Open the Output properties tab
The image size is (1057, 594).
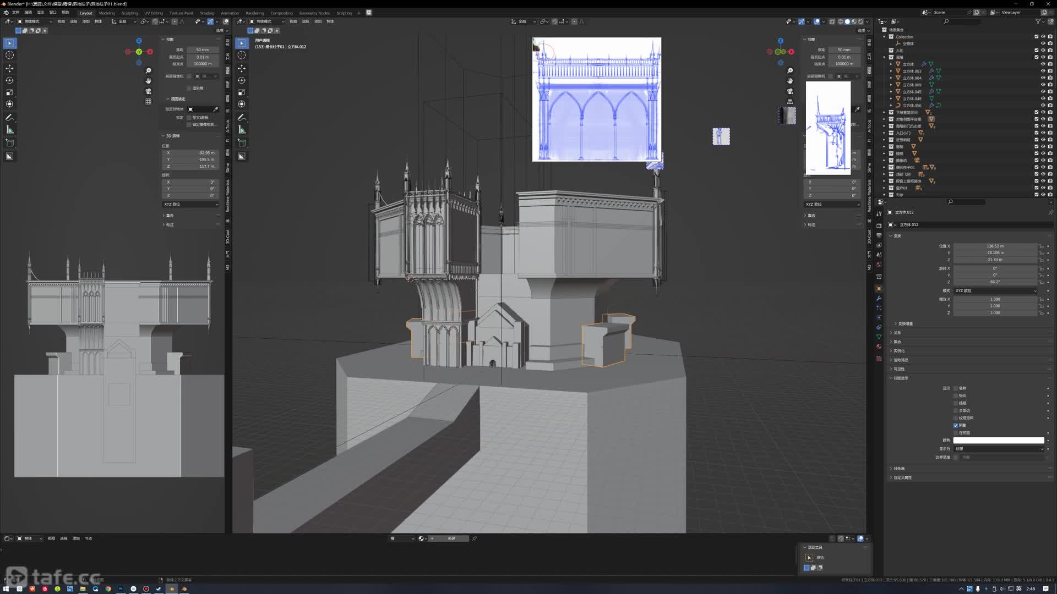[879, 235]
